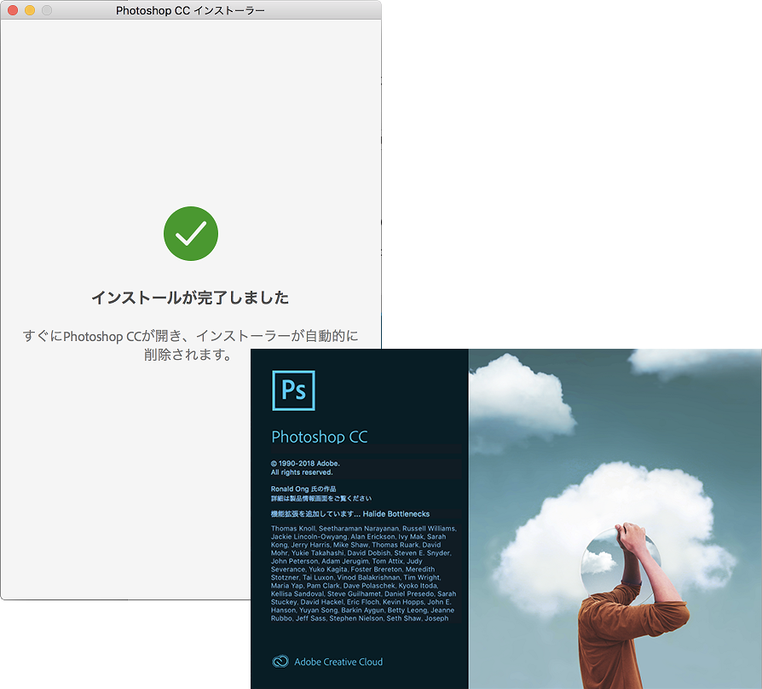
Task: Click the 'Ronald Ong 氏の作品' credit line
Action: (303, 489)
